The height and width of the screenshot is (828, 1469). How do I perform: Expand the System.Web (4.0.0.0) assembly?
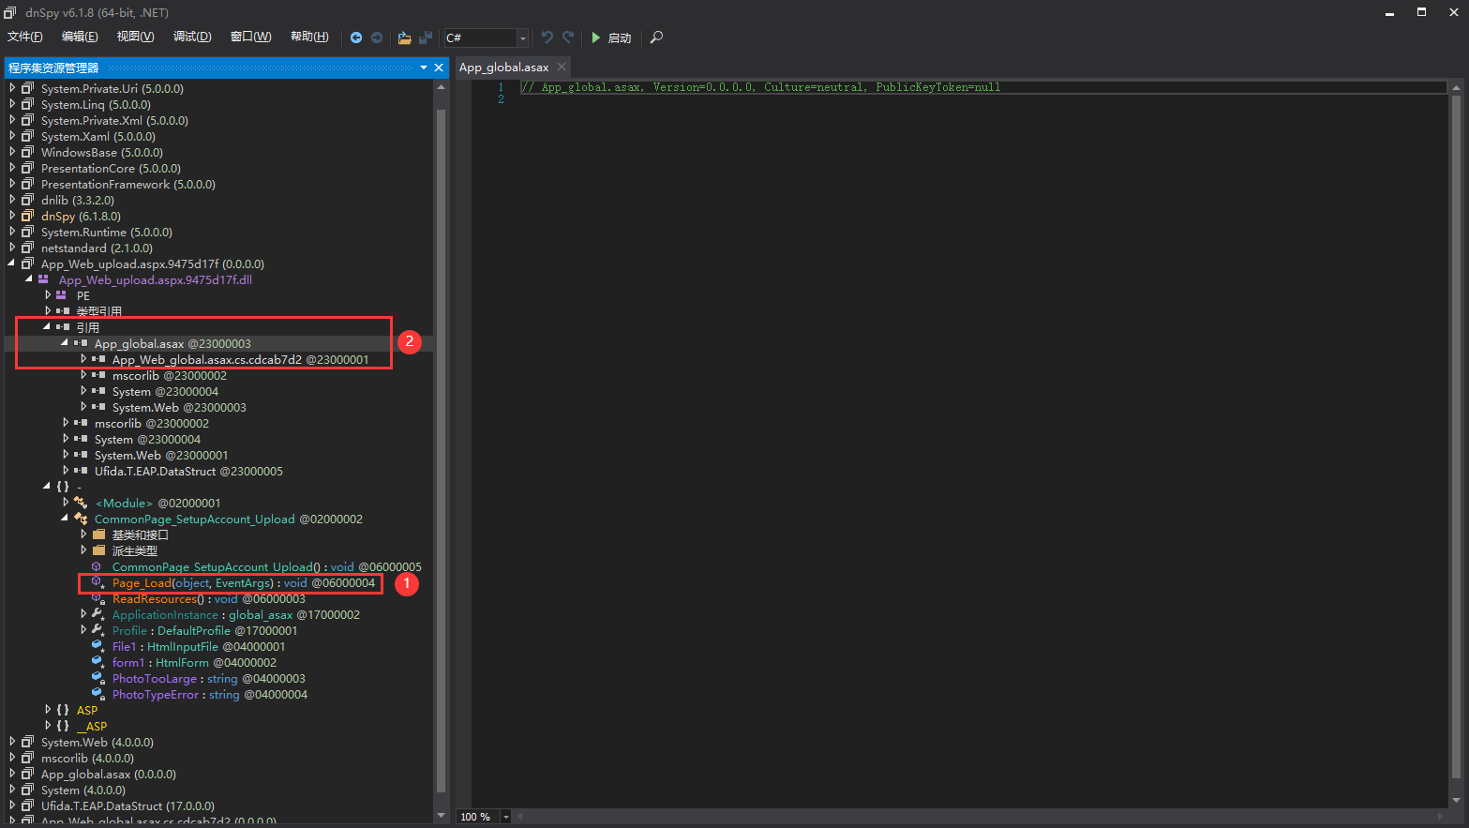[12, 742]
